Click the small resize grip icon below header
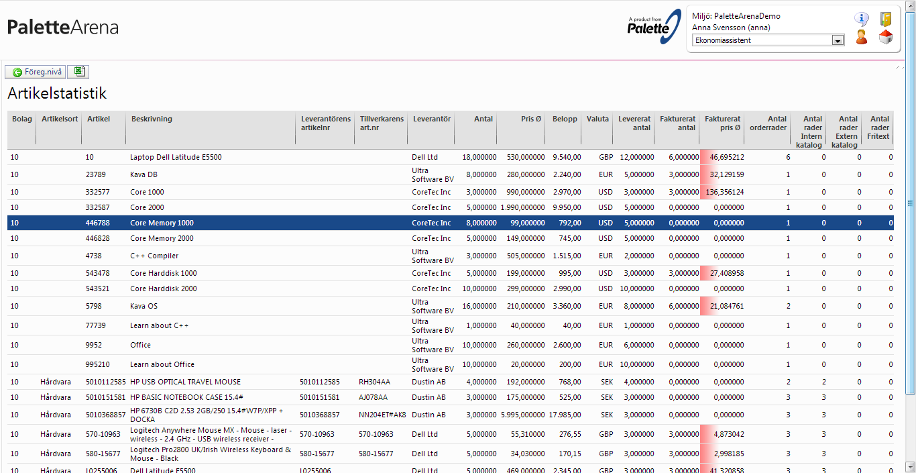The height and width of the screenshot is (473, 916). click(x=899, y=67)
